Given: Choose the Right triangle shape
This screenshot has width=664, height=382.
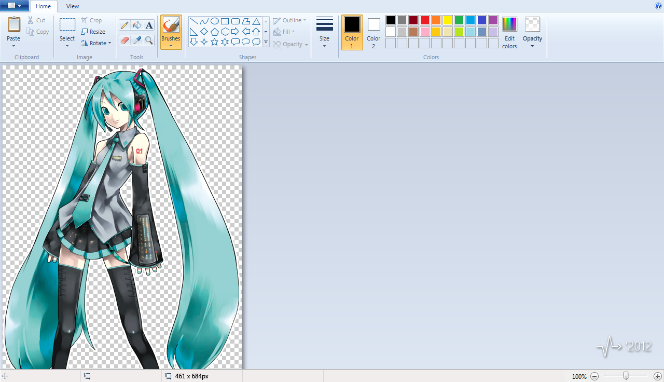Looking at the screenshot, I should (193, 32).
